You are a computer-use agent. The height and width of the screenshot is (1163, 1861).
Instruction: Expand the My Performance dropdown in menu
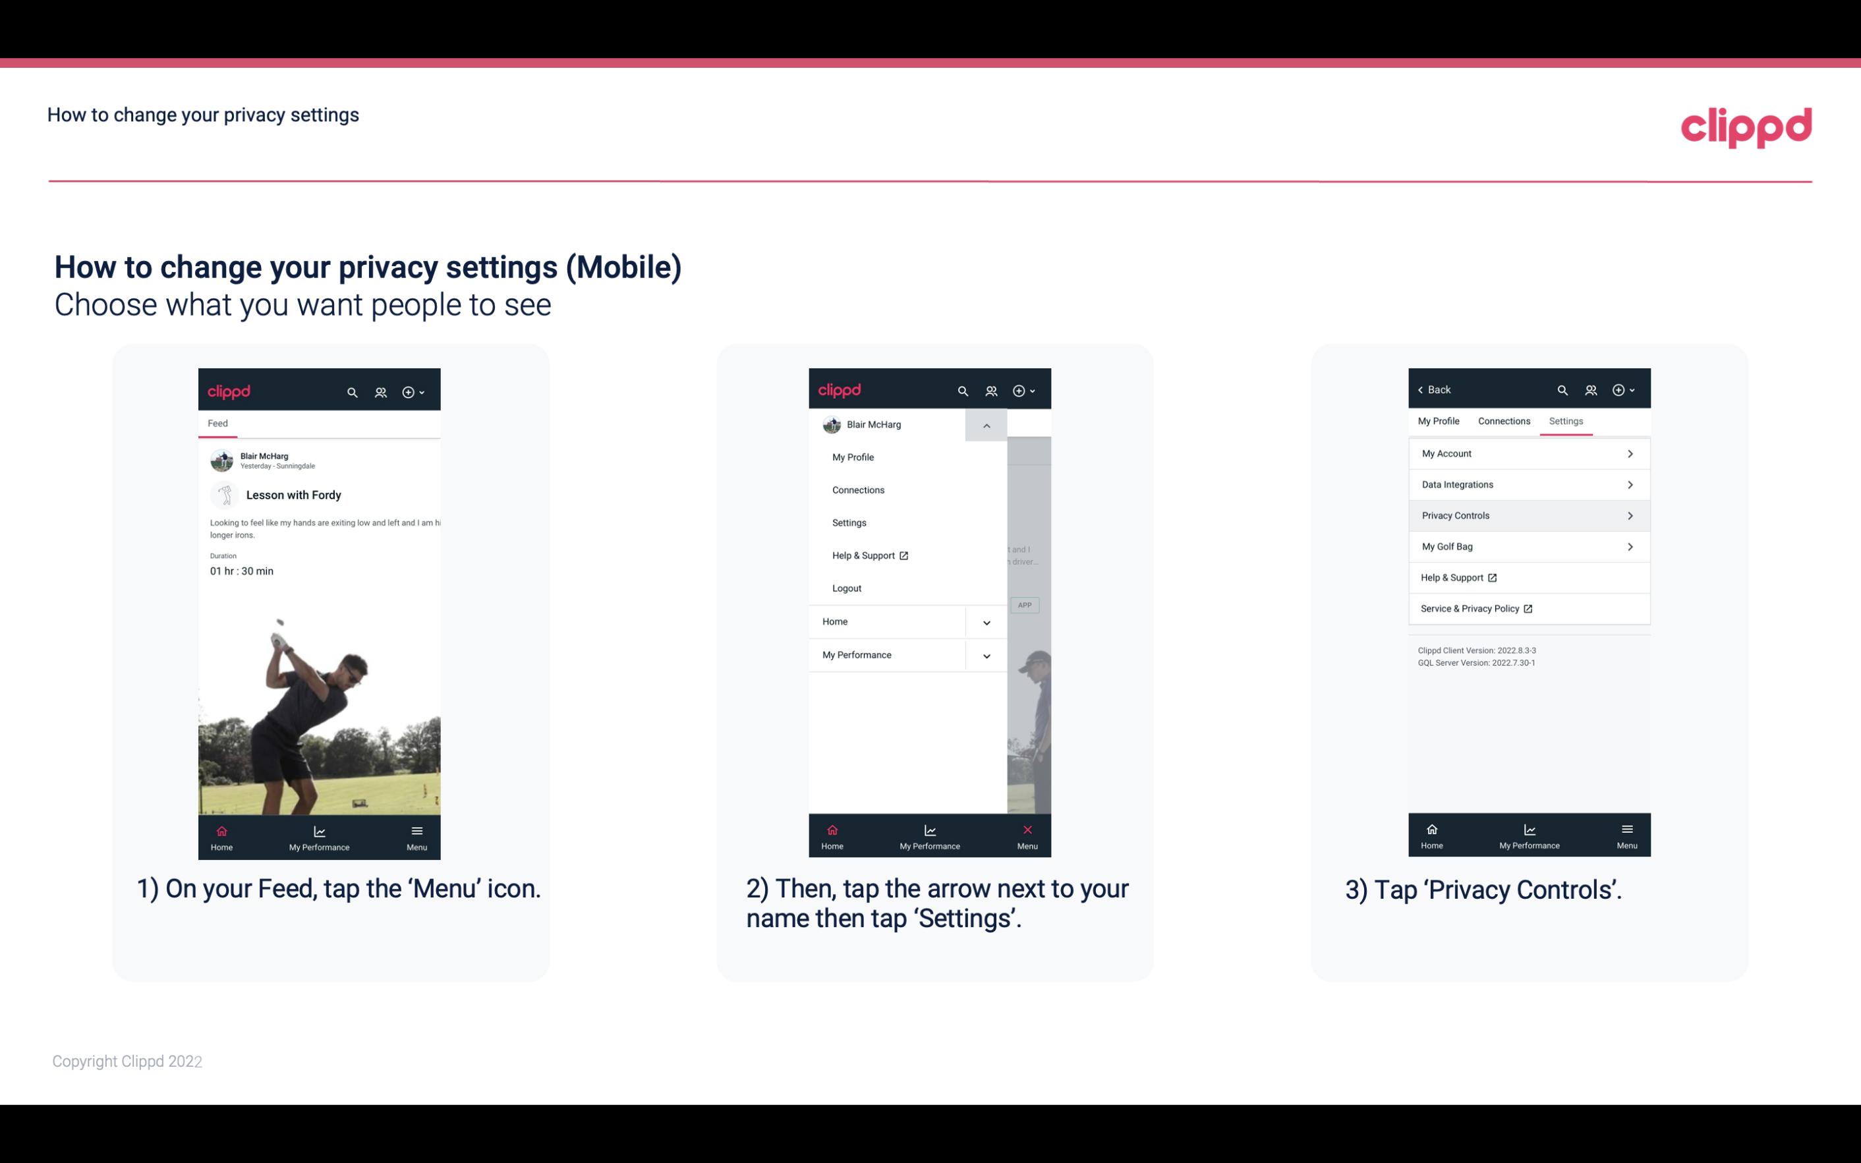(986, 654)
